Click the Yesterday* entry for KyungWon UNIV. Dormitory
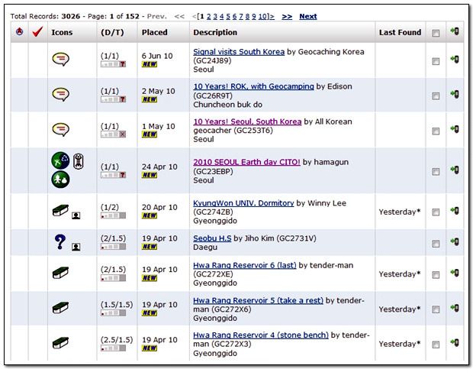Screen dimensions: 473x369 pos(400,212)
